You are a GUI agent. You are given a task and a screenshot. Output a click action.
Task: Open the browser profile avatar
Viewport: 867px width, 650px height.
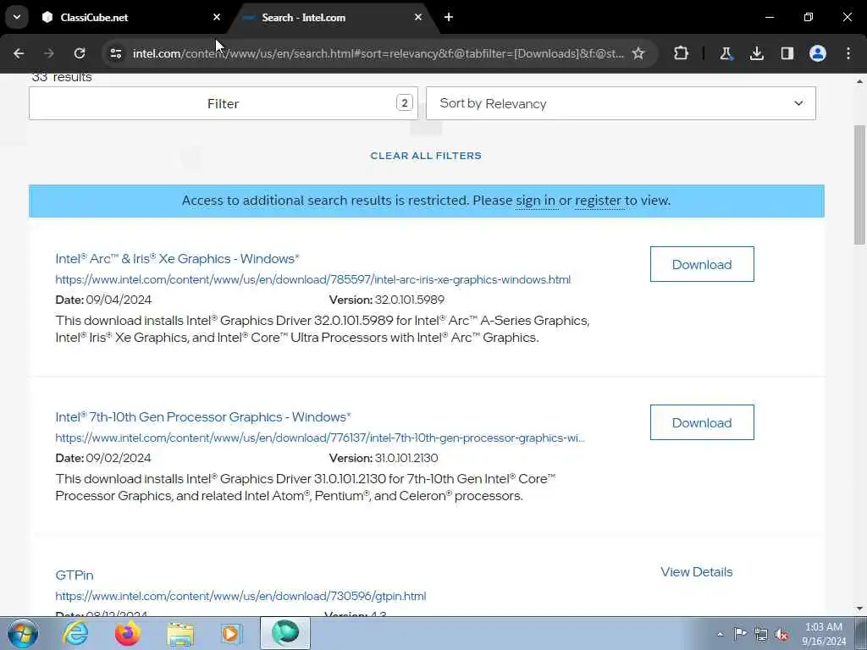click(x=818, y=53)
